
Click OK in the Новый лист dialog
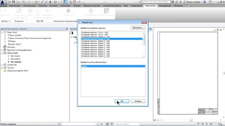[x=122, y=101]
